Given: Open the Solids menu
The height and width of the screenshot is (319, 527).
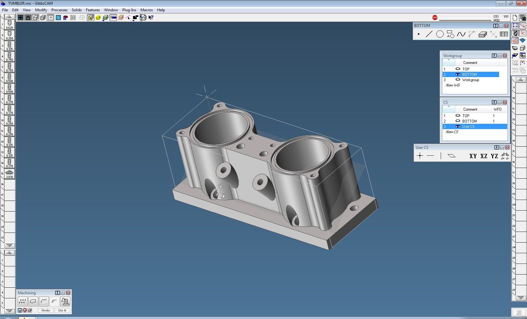Looking at the screenshot, I should 77,10.
